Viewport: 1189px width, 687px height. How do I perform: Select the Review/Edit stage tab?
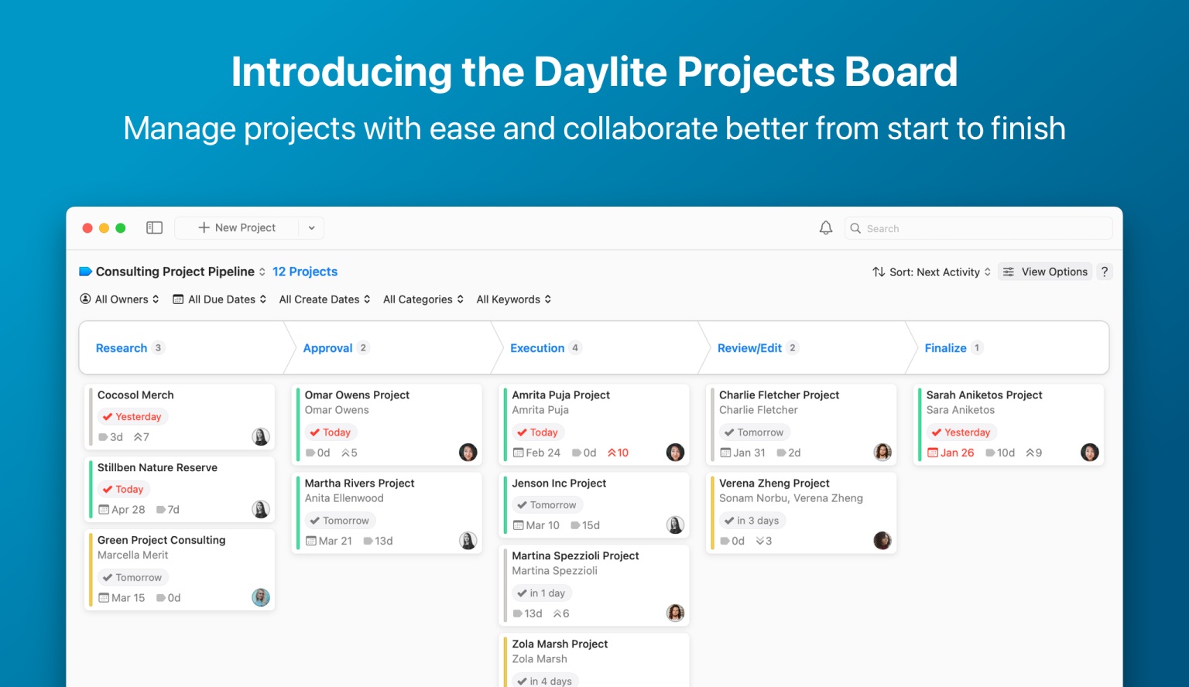coord(749,348)
